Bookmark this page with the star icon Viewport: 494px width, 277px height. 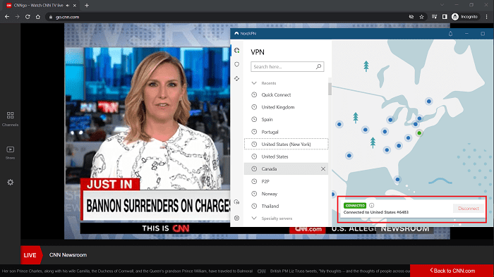pos(421,17)
